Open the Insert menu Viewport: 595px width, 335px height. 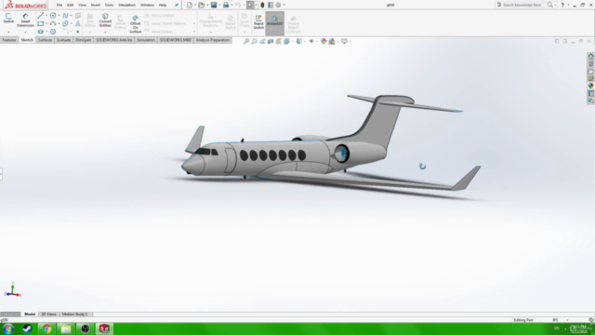pos(95,5)
